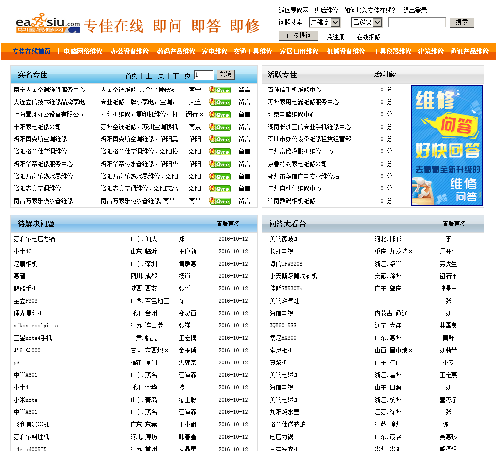This screenshot has width=496, height=451.
Task: Click the 如何加入专佳在线? link
Action: [369, 10]
